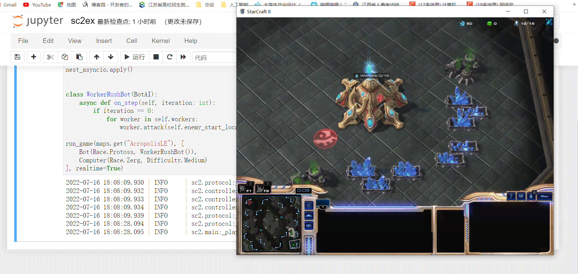This screenshot has width=578, height=274.
Task: Click the Workers 0/16 label above Nexus
Action: pos(372,75)
